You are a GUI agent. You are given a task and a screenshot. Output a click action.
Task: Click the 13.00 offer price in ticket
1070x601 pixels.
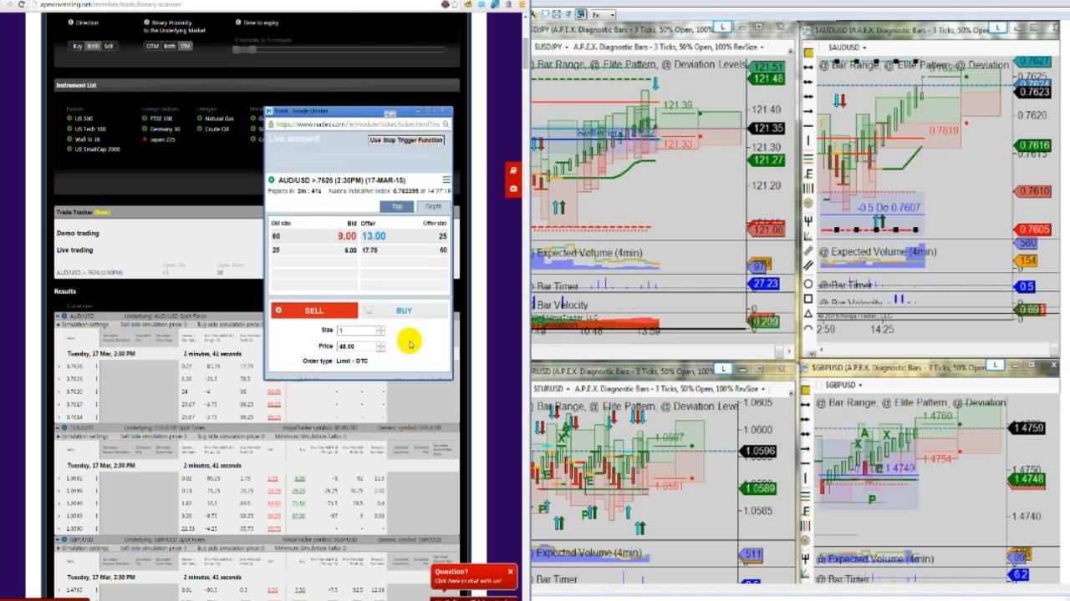pos(374,236)
